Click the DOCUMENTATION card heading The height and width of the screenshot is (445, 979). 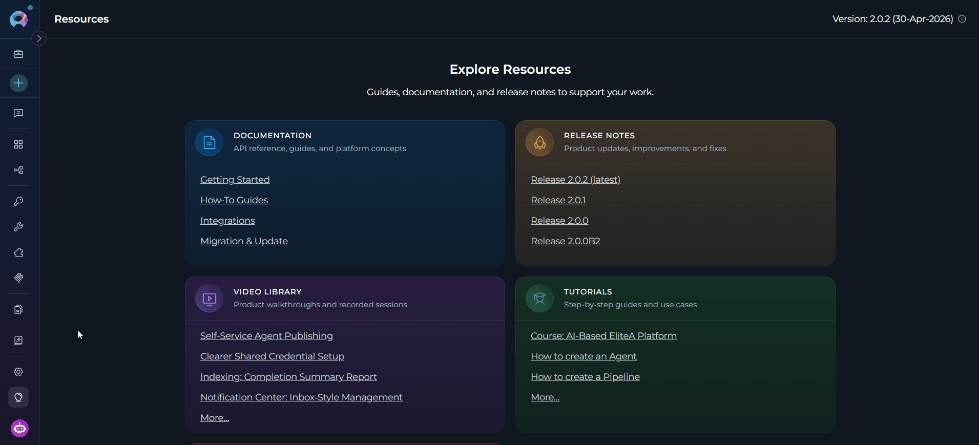tap(273, 135)
